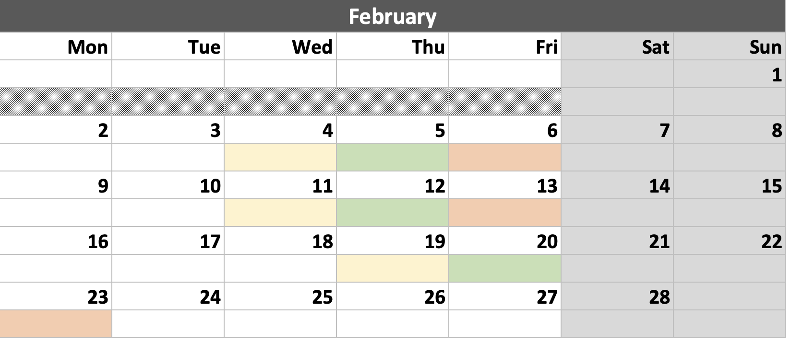Viewport: 791px width, 342px height.
Task: Click the date cell for Sunday 1
Action: tap(730, 74)
